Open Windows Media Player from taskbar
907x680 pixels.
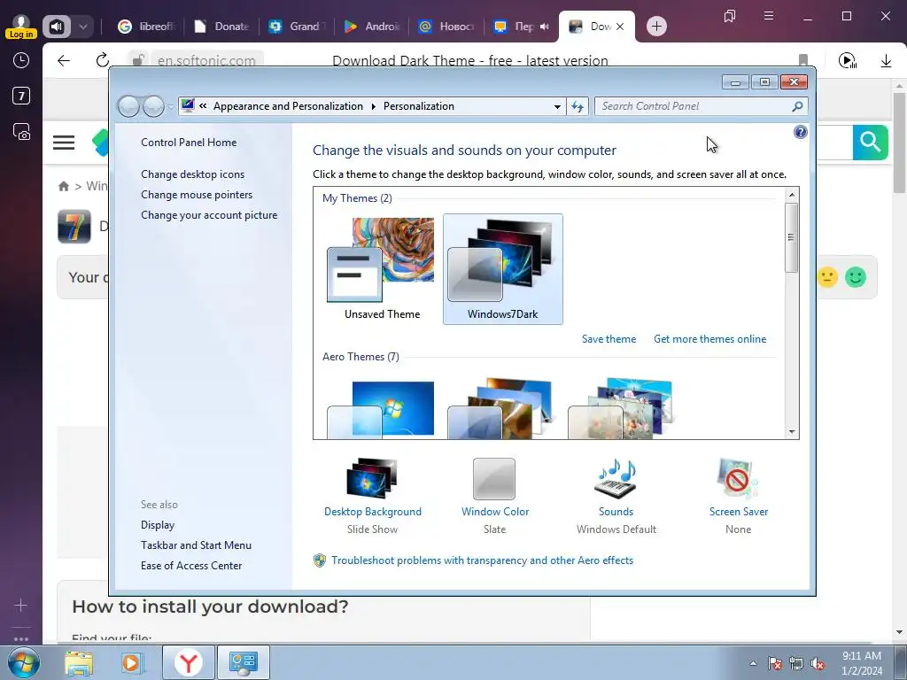click(132, 663)
